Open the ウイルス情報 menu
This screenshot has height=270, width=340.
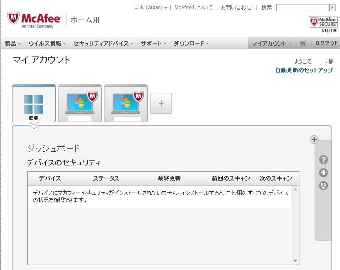click(x=47, y=43)
